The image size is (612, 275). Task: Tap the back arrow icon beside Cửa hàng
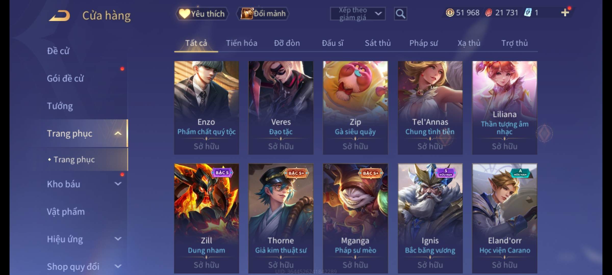pyautogui.click(x=59, y=16)
